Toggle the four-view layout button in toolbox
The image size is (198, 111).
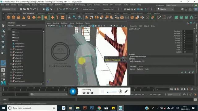3,75
